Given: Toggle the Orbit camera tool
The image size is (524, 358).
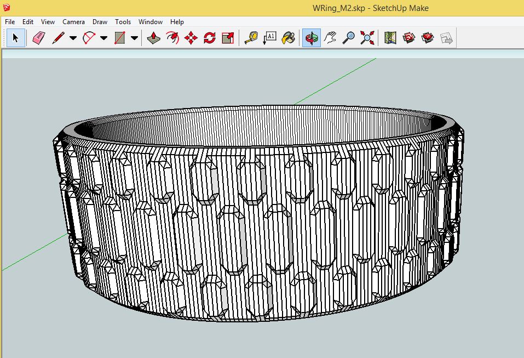Looking at the screenshot, I should pos(312,38).
